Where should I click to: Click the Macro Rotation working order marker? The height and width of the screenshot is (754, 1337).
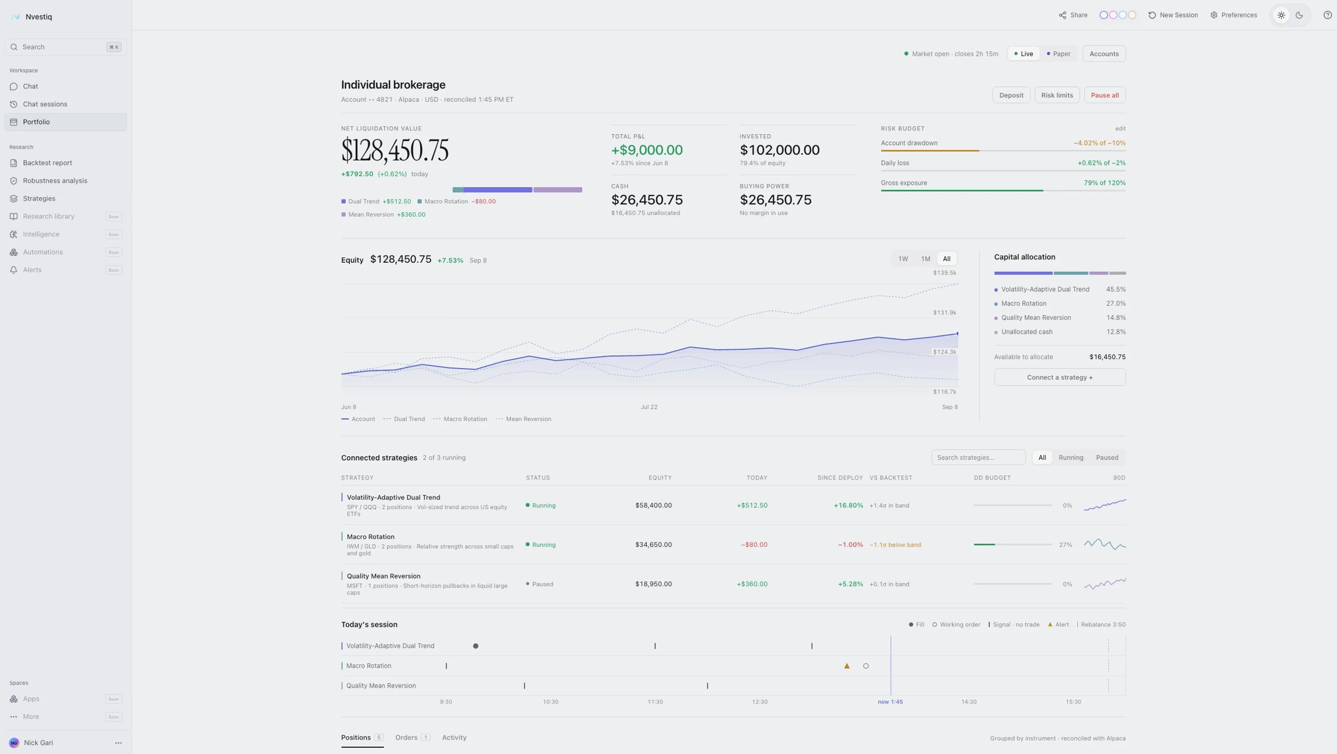[866, 666]
